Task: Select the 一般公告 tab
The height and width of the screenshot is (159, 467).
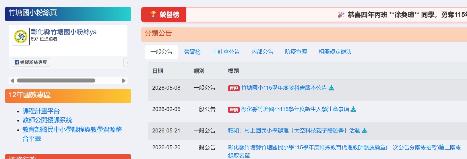Action: tap(161, 52)
